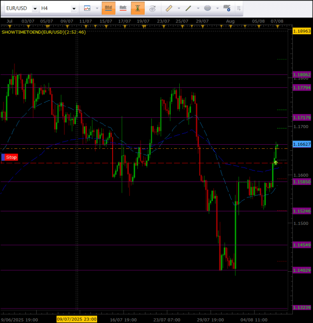Click the highlighted 09/07/2025 23:00 time label

76,319
